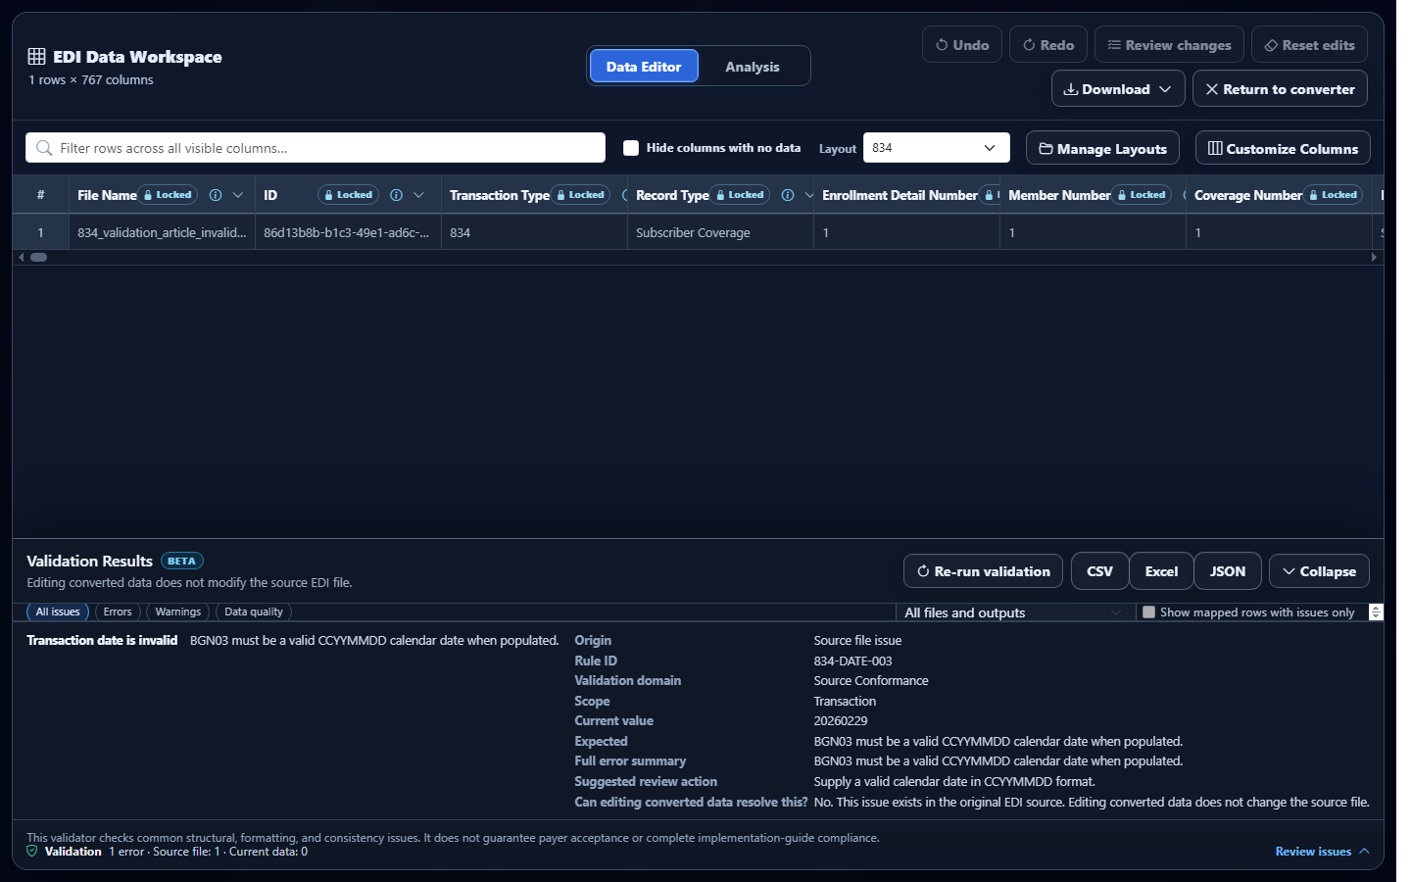Click the shield icon beside Validation status
Screen dimensions: 1411x882
32,852
